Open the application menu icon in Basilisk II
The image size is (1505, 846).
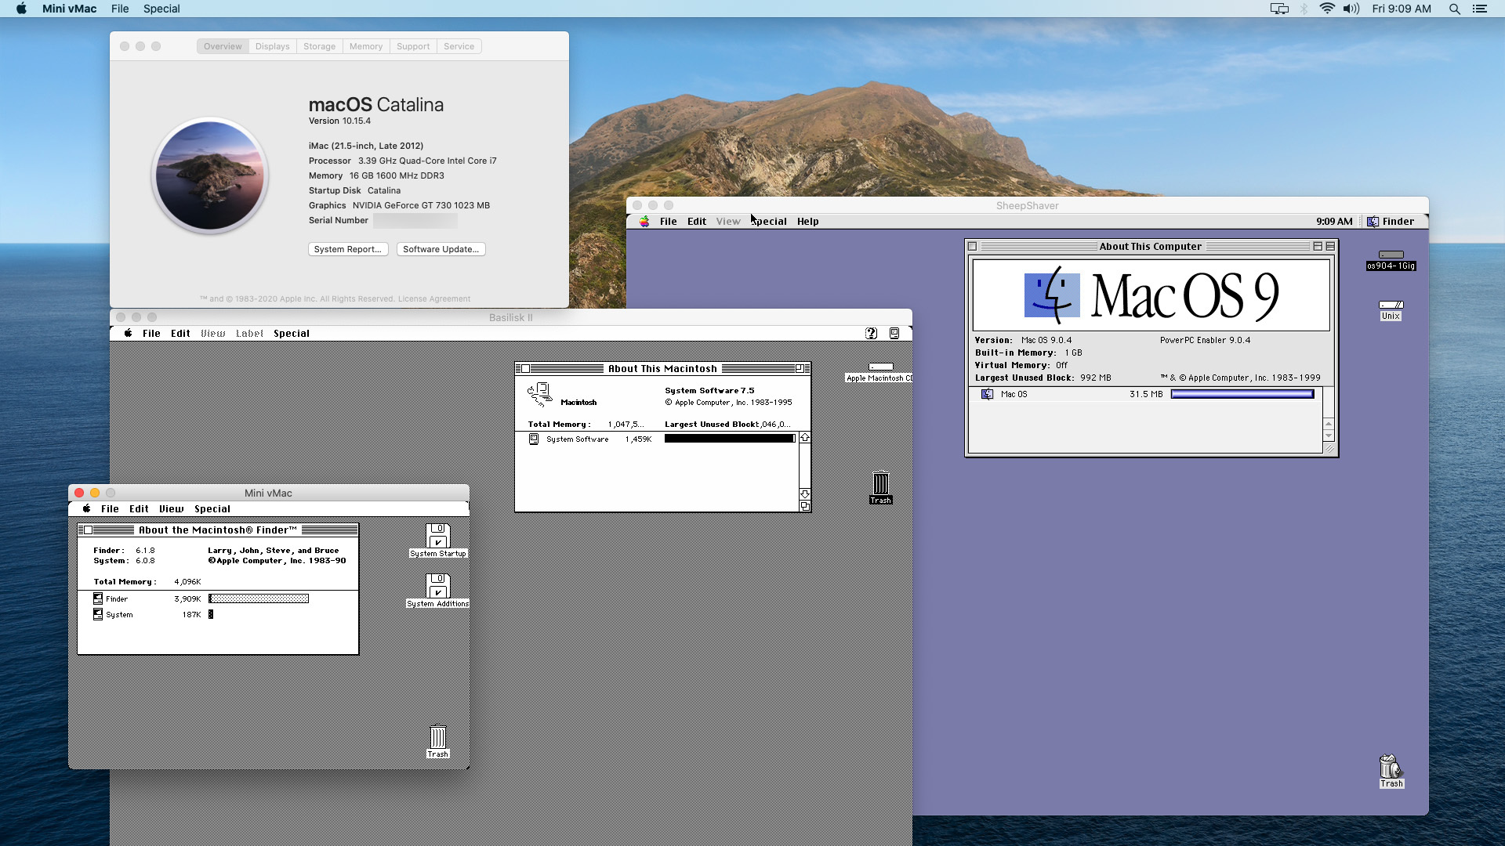coord(894,333)
